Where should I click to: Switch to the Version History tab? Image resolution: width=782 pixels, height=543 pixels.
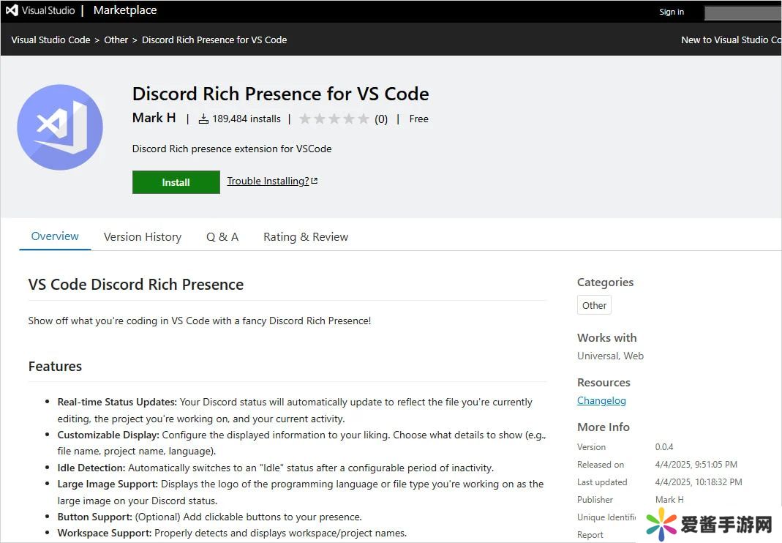tap(143, 237)
